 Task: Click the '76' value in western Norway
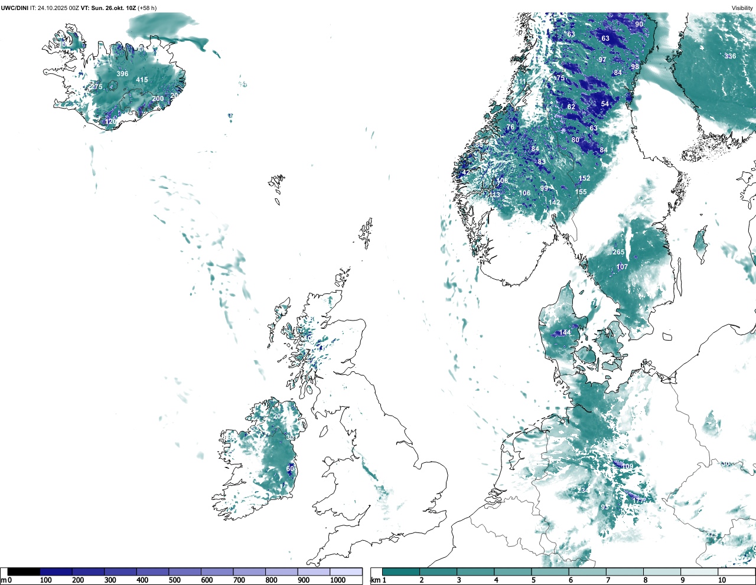[510, 127]
